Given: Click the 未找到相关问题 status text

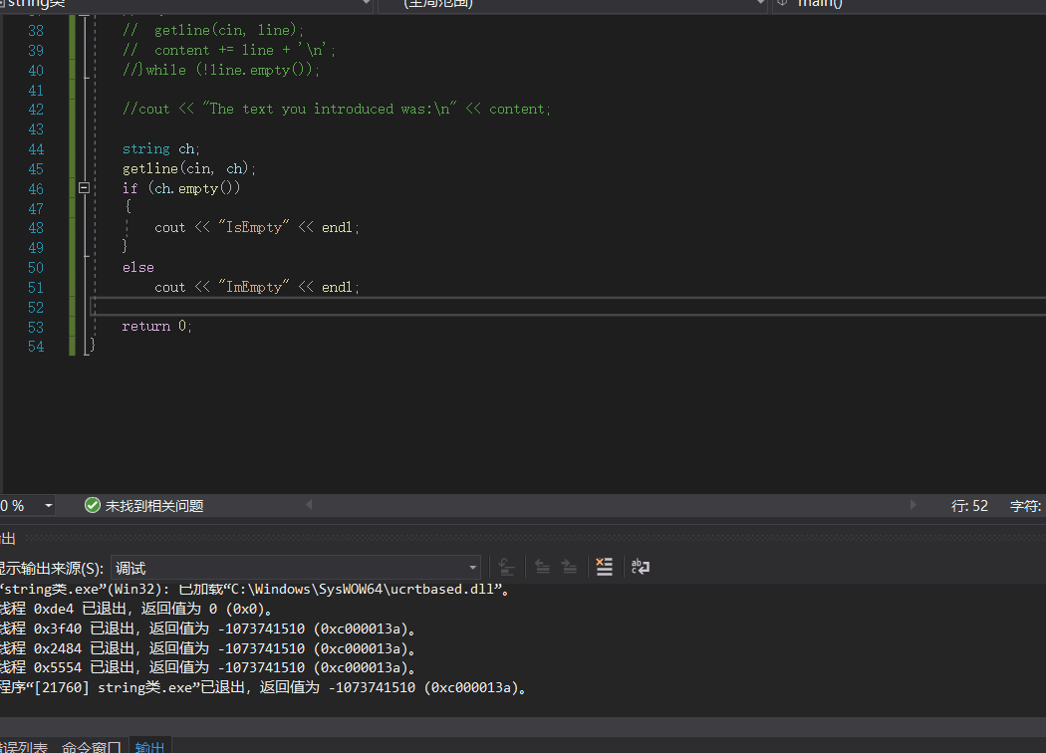Looking at the screenshot, I should click(x=154, y=506).
